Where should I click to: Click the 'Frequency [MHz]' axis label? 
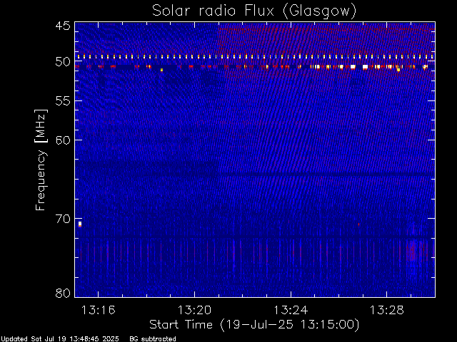pos(41,160)
